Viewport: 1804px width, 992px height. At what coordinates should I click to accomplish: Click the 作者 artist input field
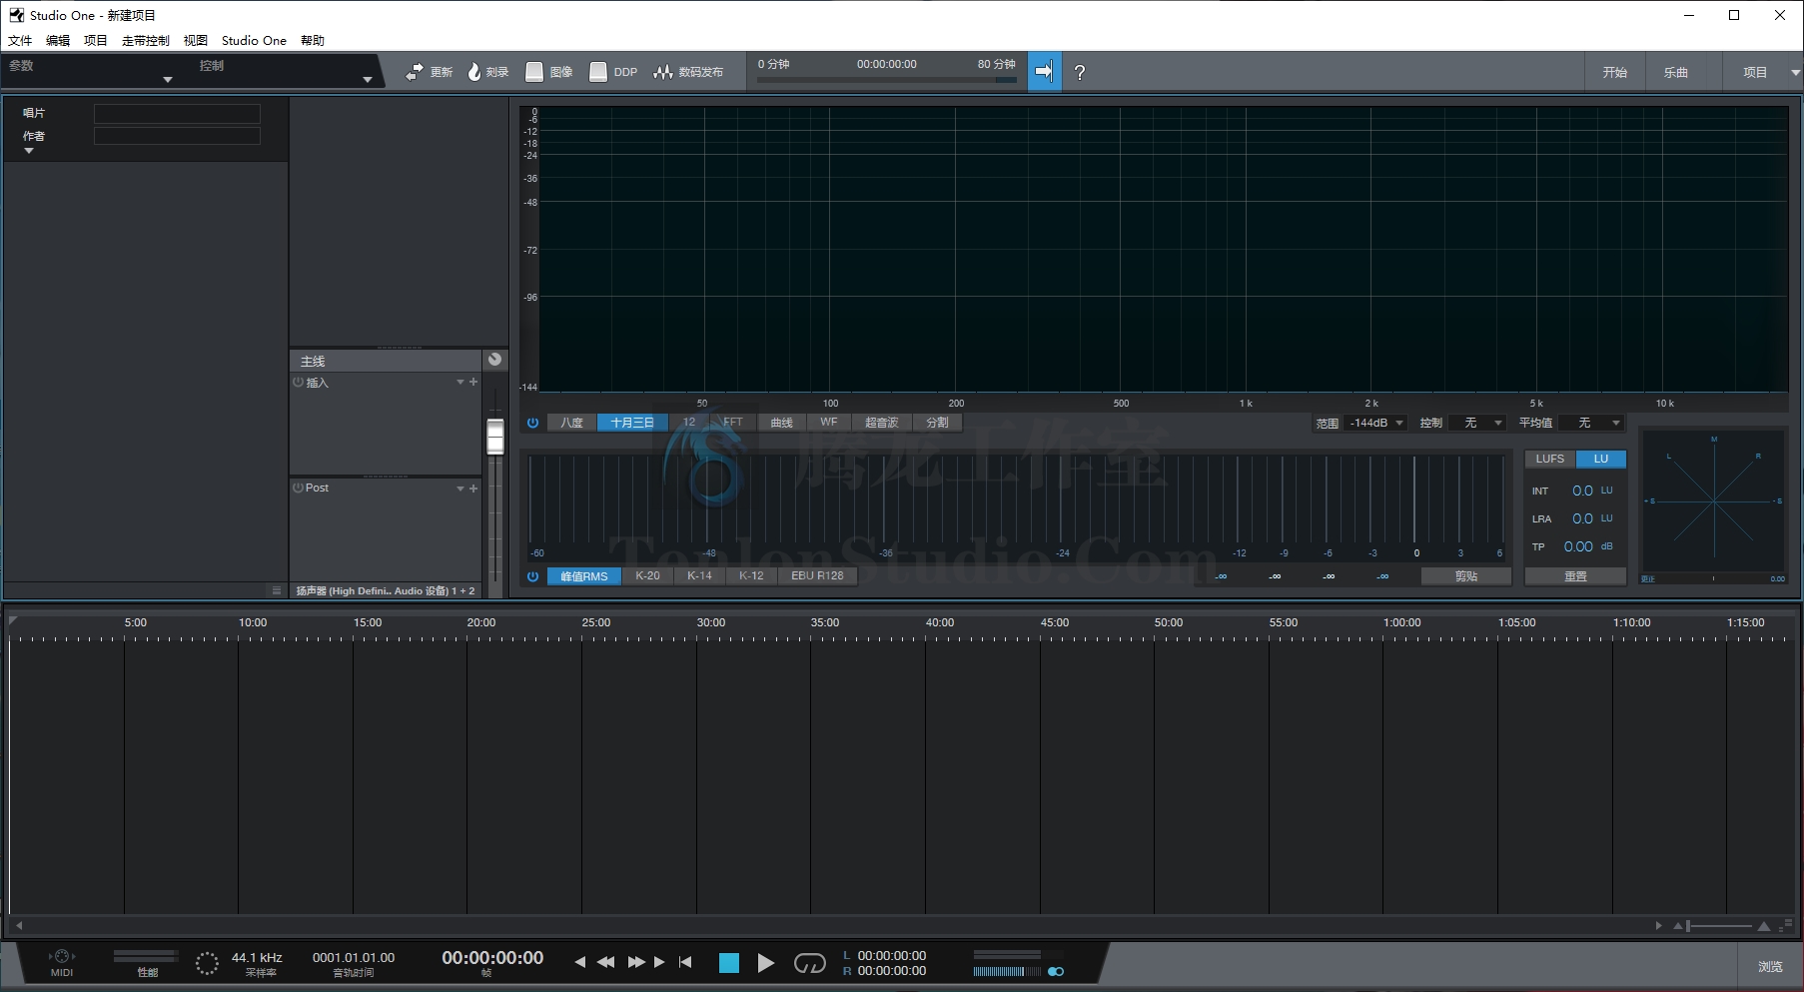pos(177,136)
